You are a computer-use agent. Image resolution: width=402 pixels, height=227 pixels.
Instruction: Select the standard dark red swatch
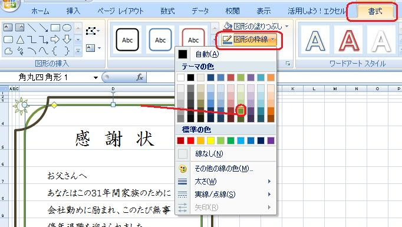180,140
